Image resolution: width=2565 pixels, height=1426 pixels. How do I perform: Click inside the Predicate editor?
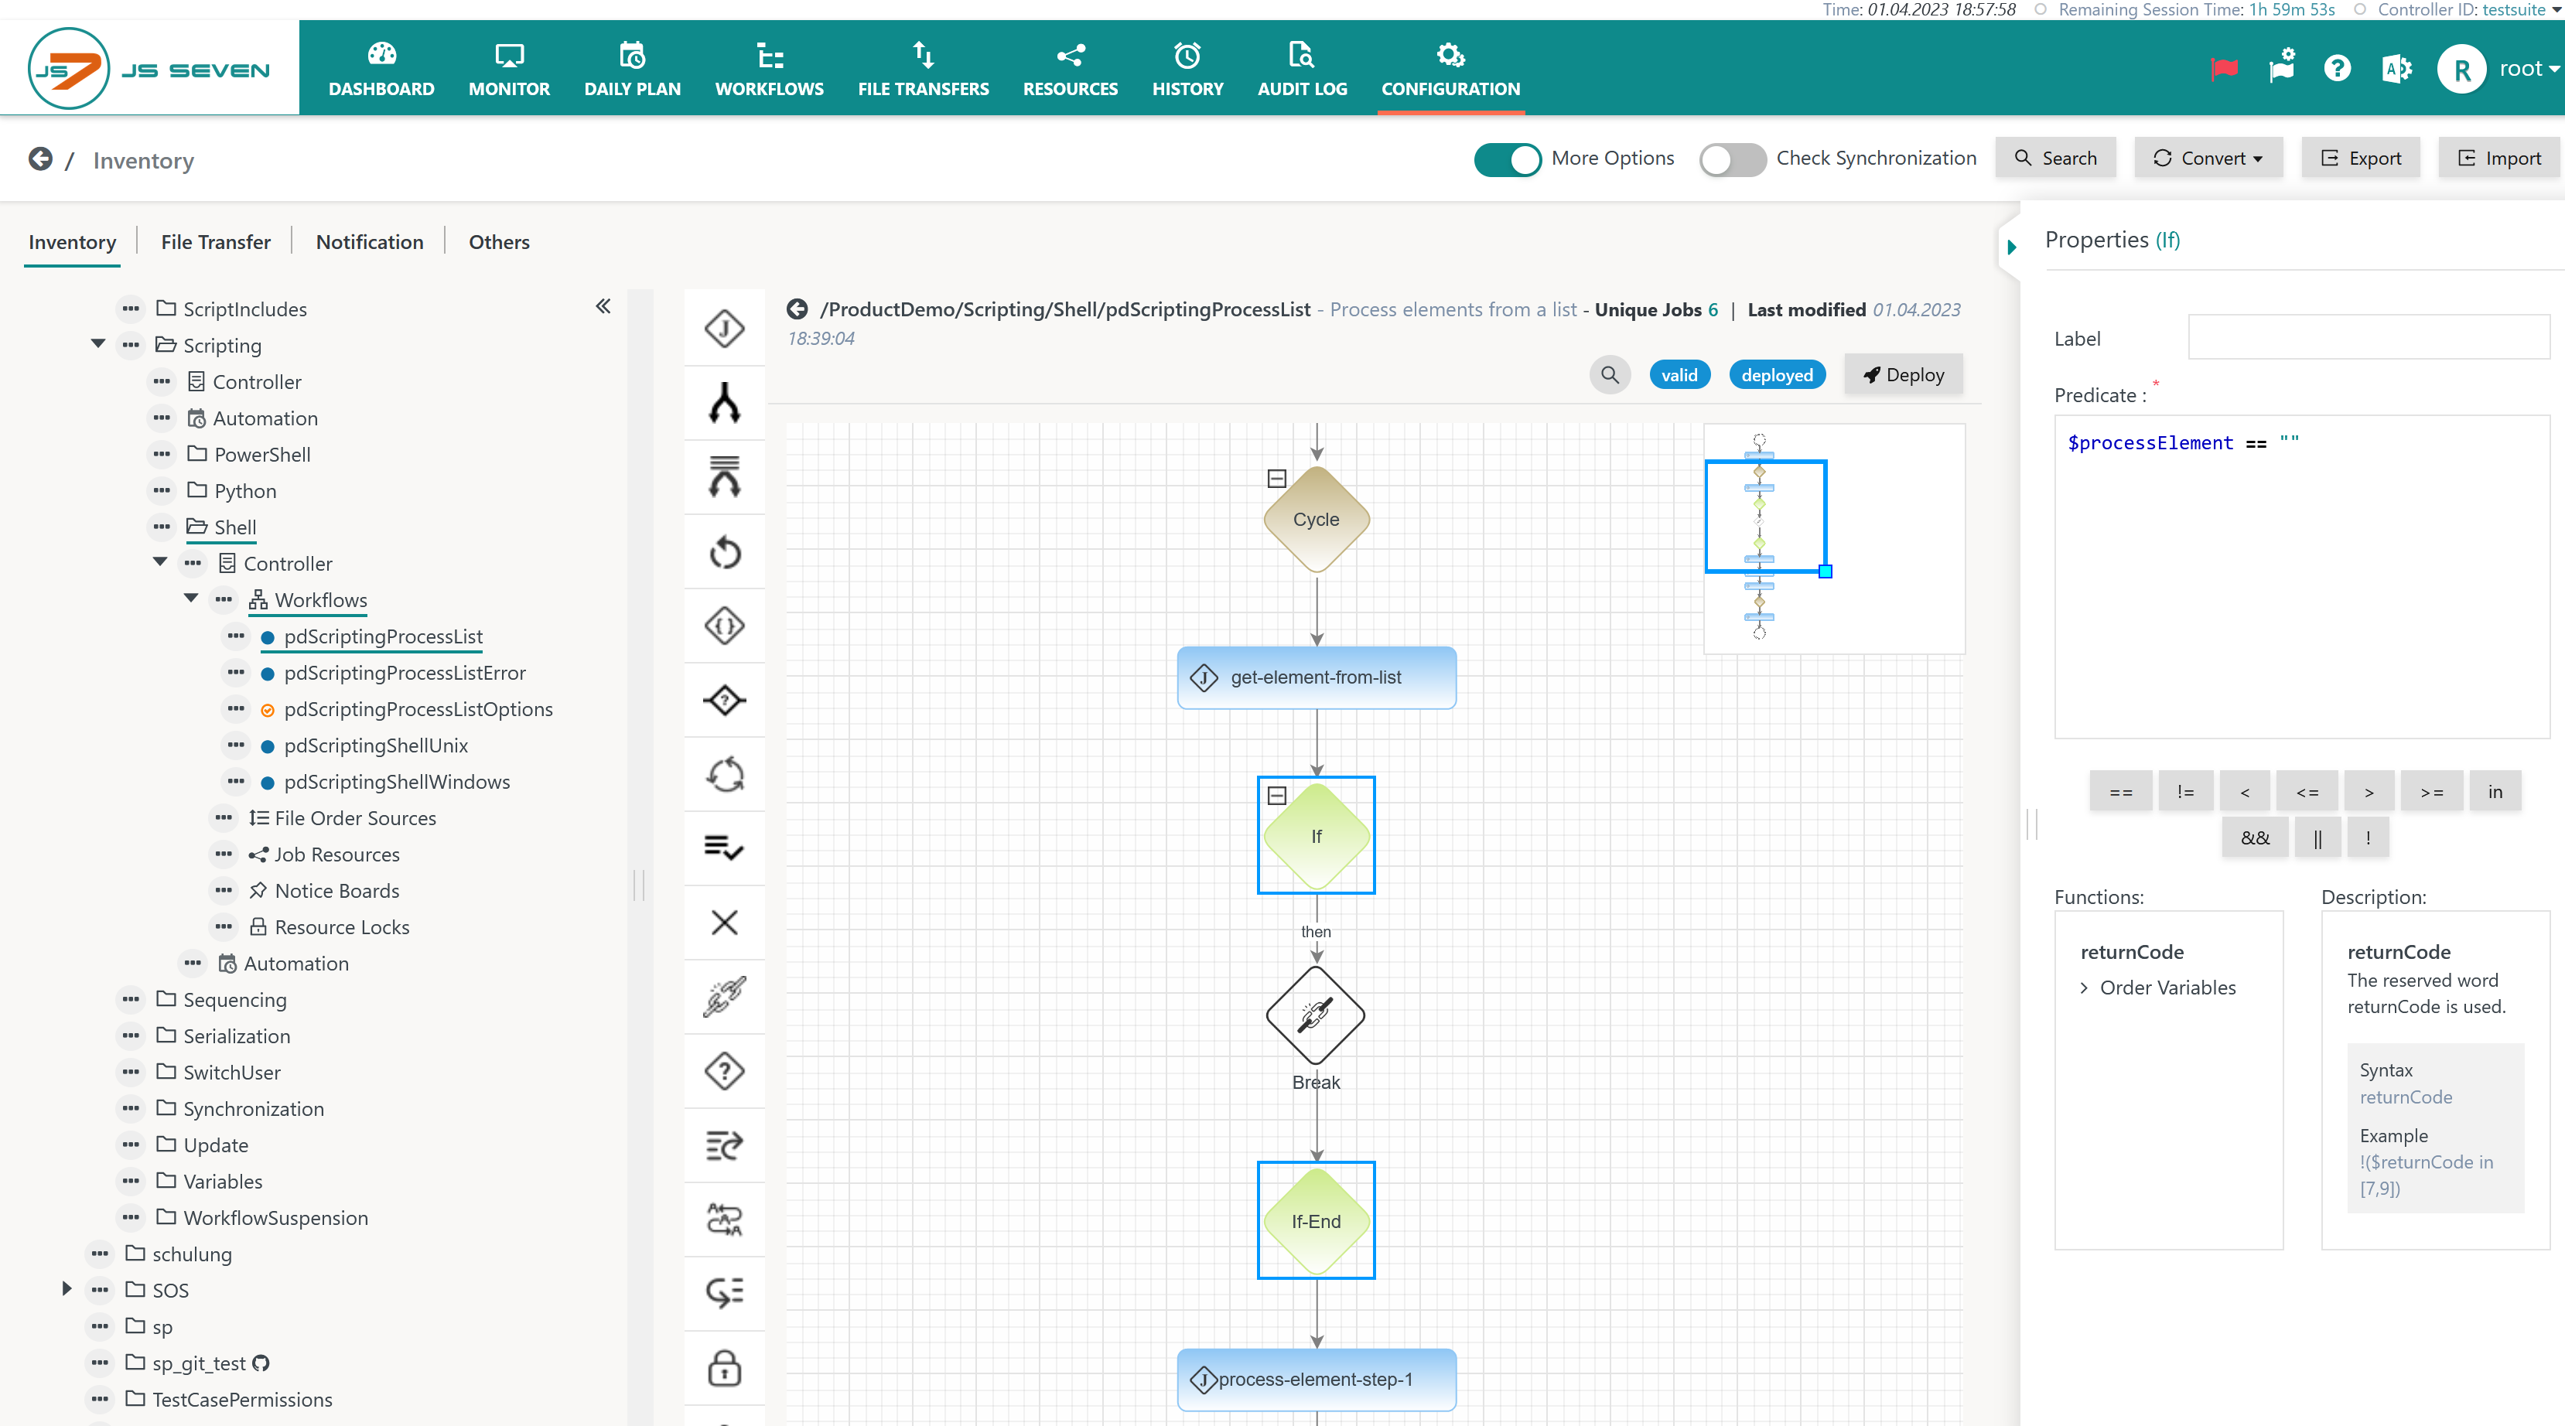click(x=2301, y=578)
